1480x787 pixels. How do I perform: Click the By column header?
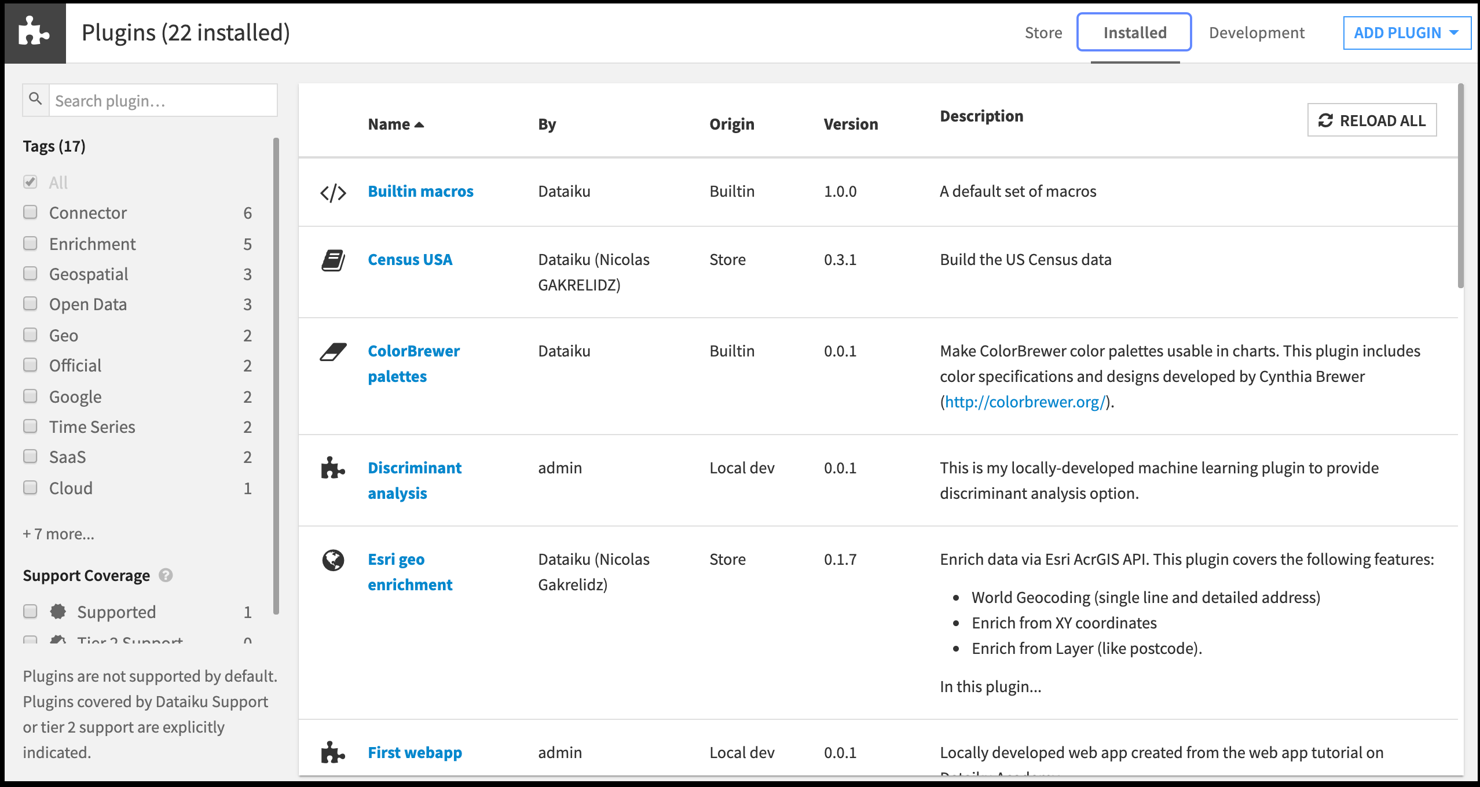pyautogui.click(x=547, y=124)
